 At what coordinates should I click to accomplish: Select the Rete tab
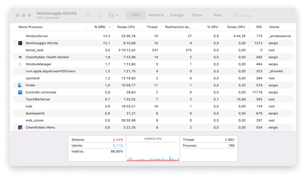(x=218, y=15)
